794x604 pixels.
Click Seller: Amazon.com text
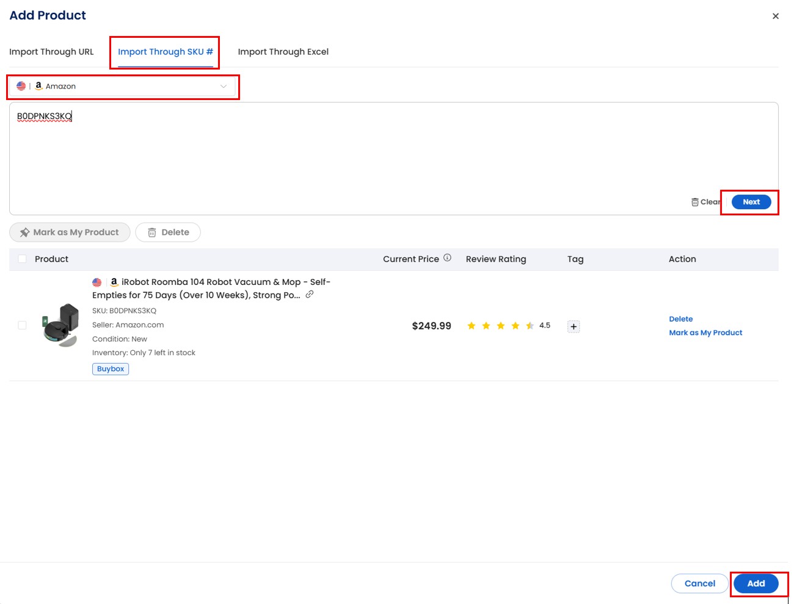click(x=128, y=325)
